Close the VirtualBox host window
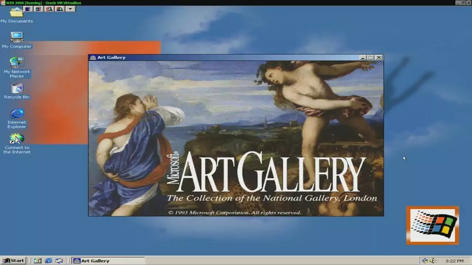472x265 pixels. click(x=468, y=3)
